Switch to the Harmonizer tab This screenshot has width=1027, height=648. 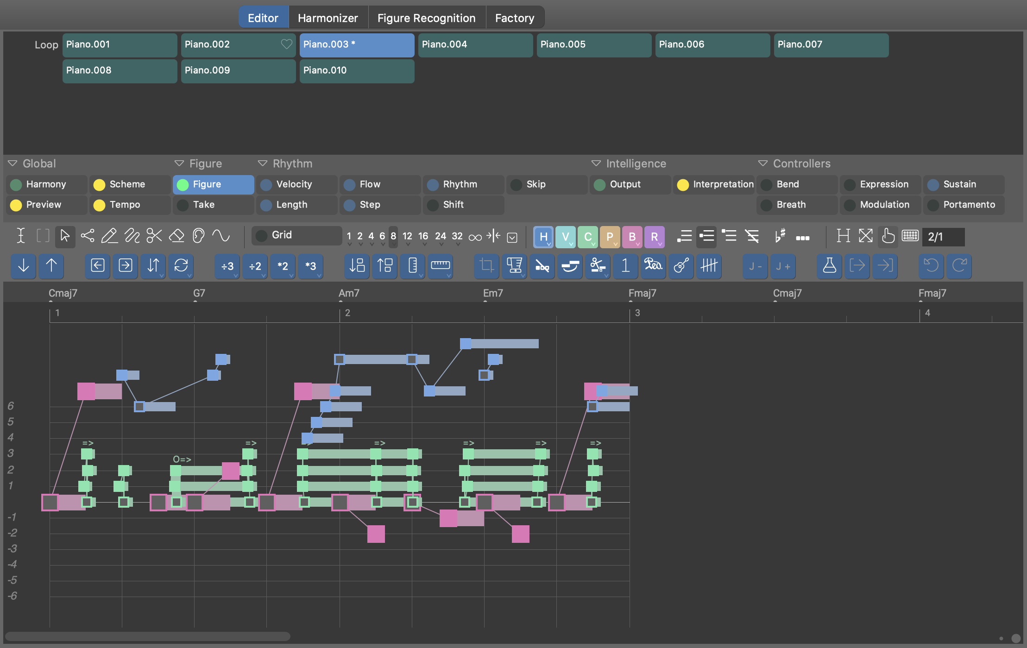point(328,18)
